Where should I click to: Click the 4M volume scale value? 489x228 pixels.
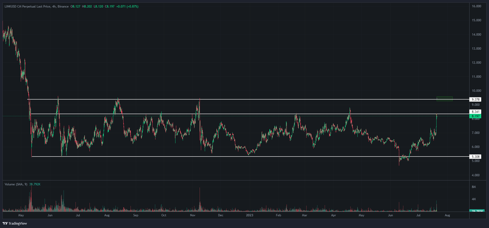[474, 199]
